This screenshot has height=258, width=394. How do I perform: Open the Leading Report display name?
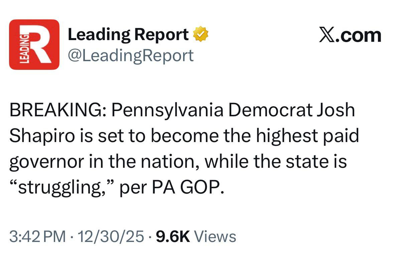[128, 35]
